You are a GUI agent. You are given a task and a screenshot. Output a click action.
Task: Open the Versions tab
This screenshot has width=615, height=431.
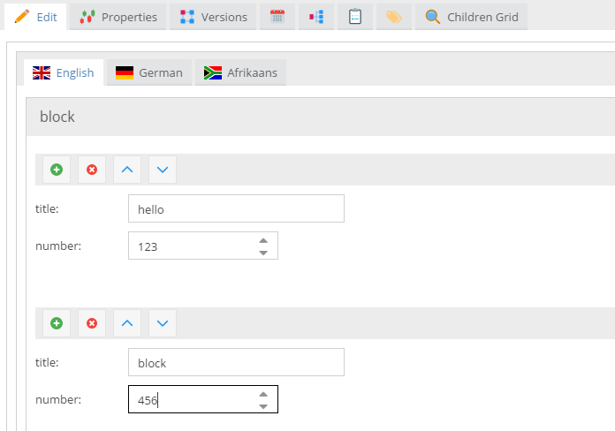click(x=213, y=17)
